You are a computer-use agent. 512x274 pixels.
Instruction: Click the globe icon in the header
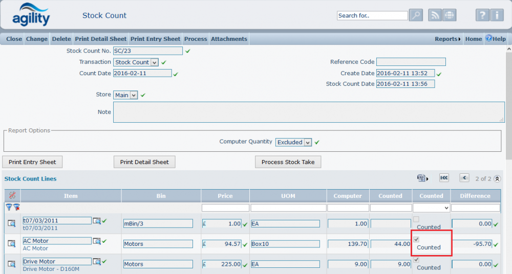pyautogui.click(x=449, y=15)
